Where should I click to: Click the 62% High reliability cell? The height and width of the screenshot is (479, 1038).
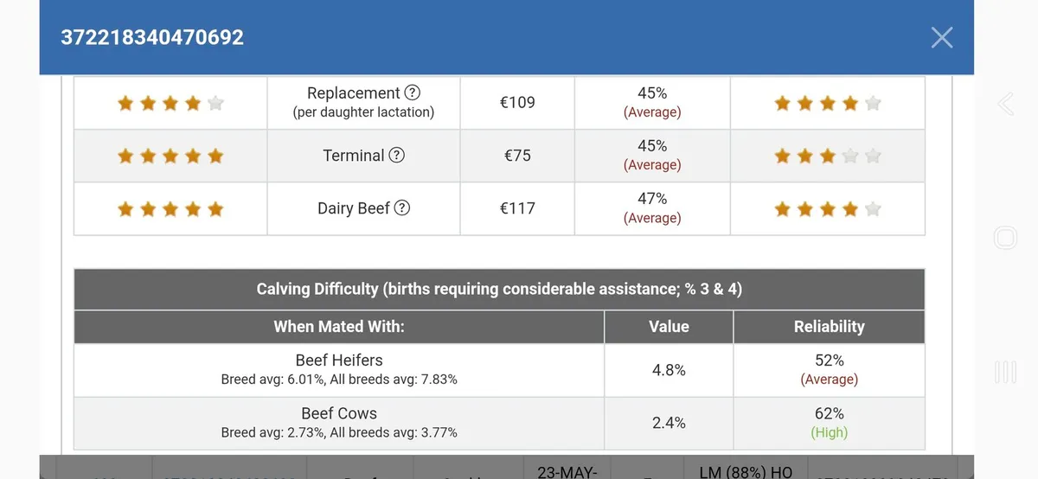point(829,423)
